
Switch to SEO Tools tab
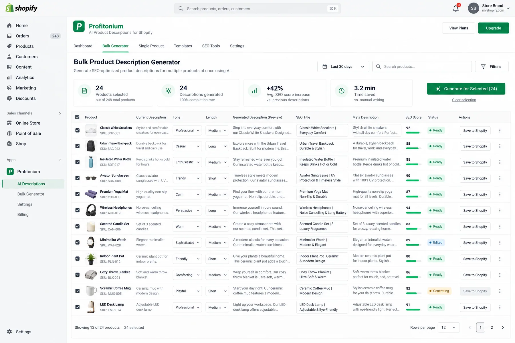tap(211, 46)
